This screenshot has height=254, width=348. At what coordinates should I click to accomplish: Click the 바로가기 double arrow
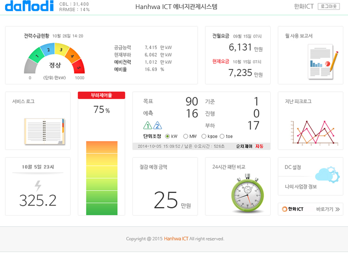[338, 209]
